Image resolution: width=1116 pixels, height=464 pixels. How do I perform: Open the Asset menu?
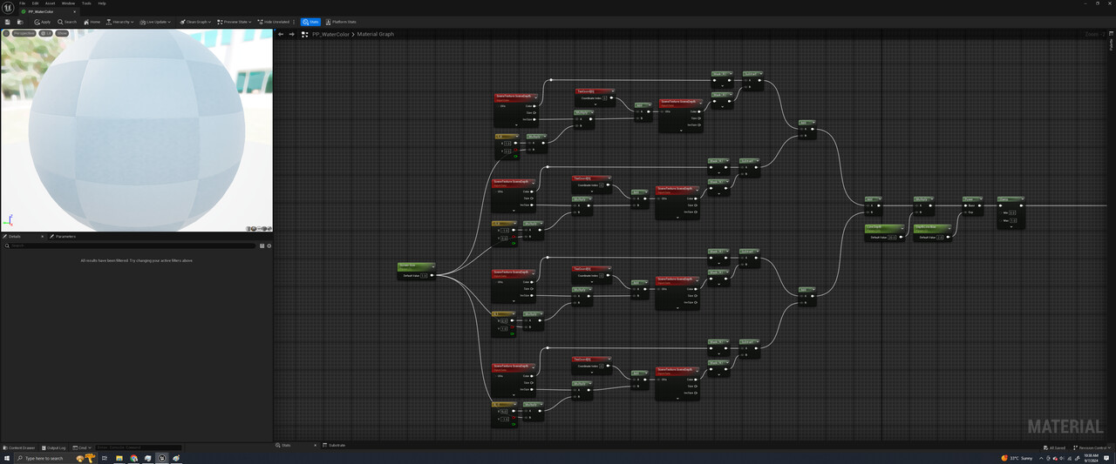click(x=50, y=3)
